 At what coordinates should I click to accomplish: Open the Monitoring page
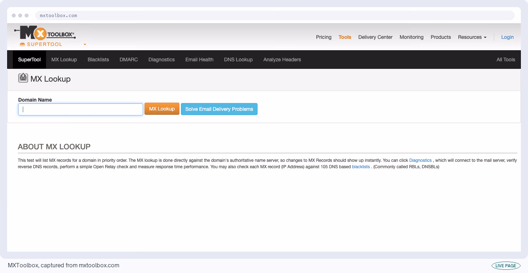411,37
